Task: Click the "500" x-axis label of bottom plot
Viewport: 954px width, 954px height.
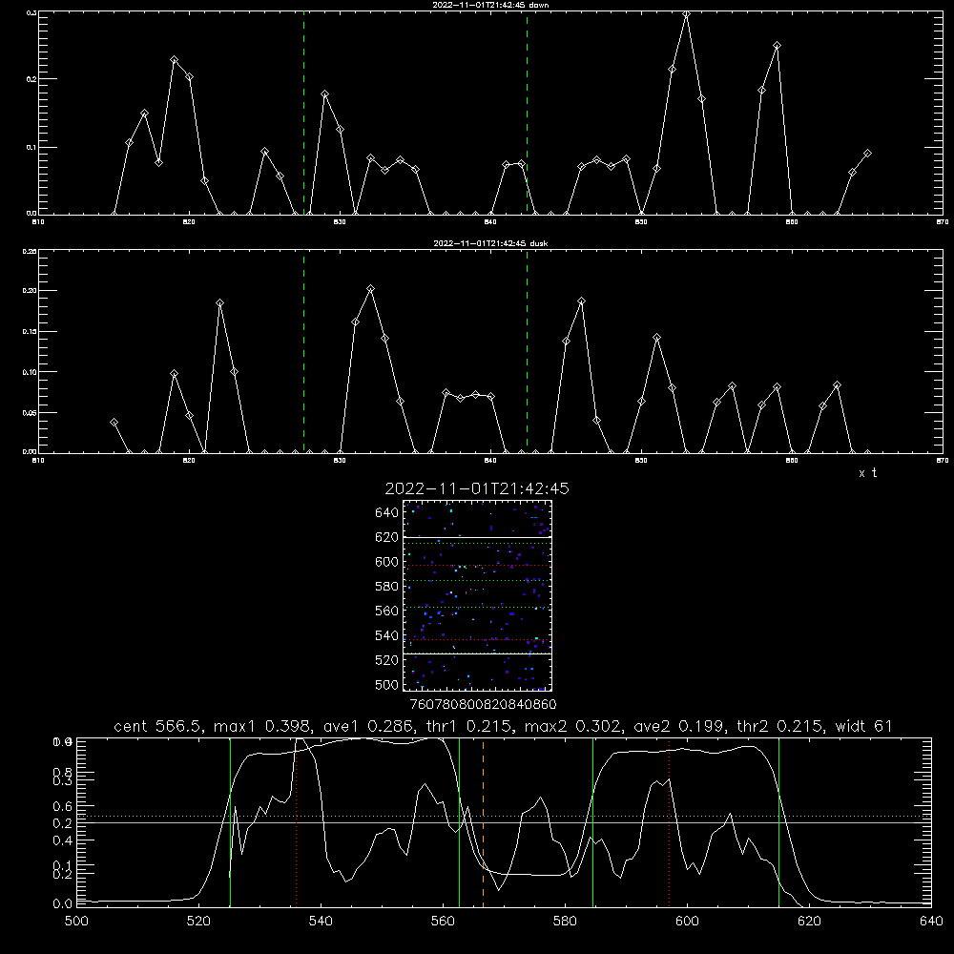Action: coord(76,922)
